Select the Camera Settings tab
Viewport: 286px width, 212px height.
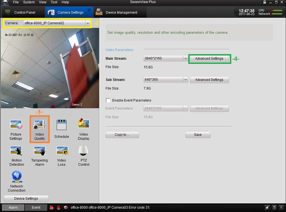[x=69, y=13]
